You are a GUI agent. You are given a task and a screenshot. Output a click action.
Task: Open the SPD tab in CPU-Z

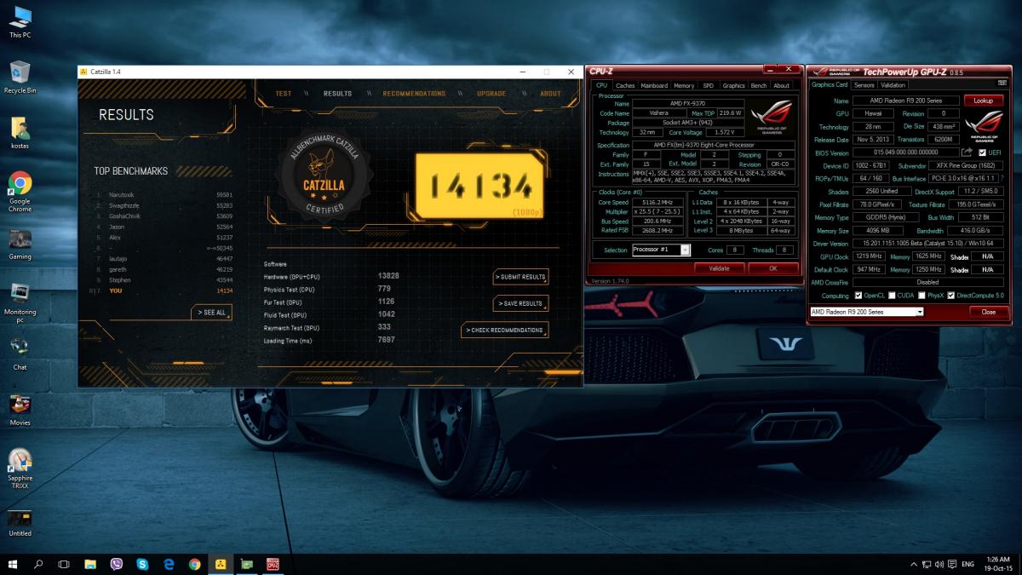click(x=708, y=85)
